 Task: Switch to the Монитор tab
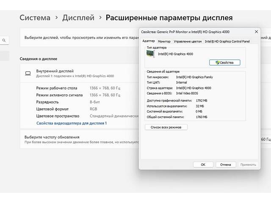coord(164,41)
